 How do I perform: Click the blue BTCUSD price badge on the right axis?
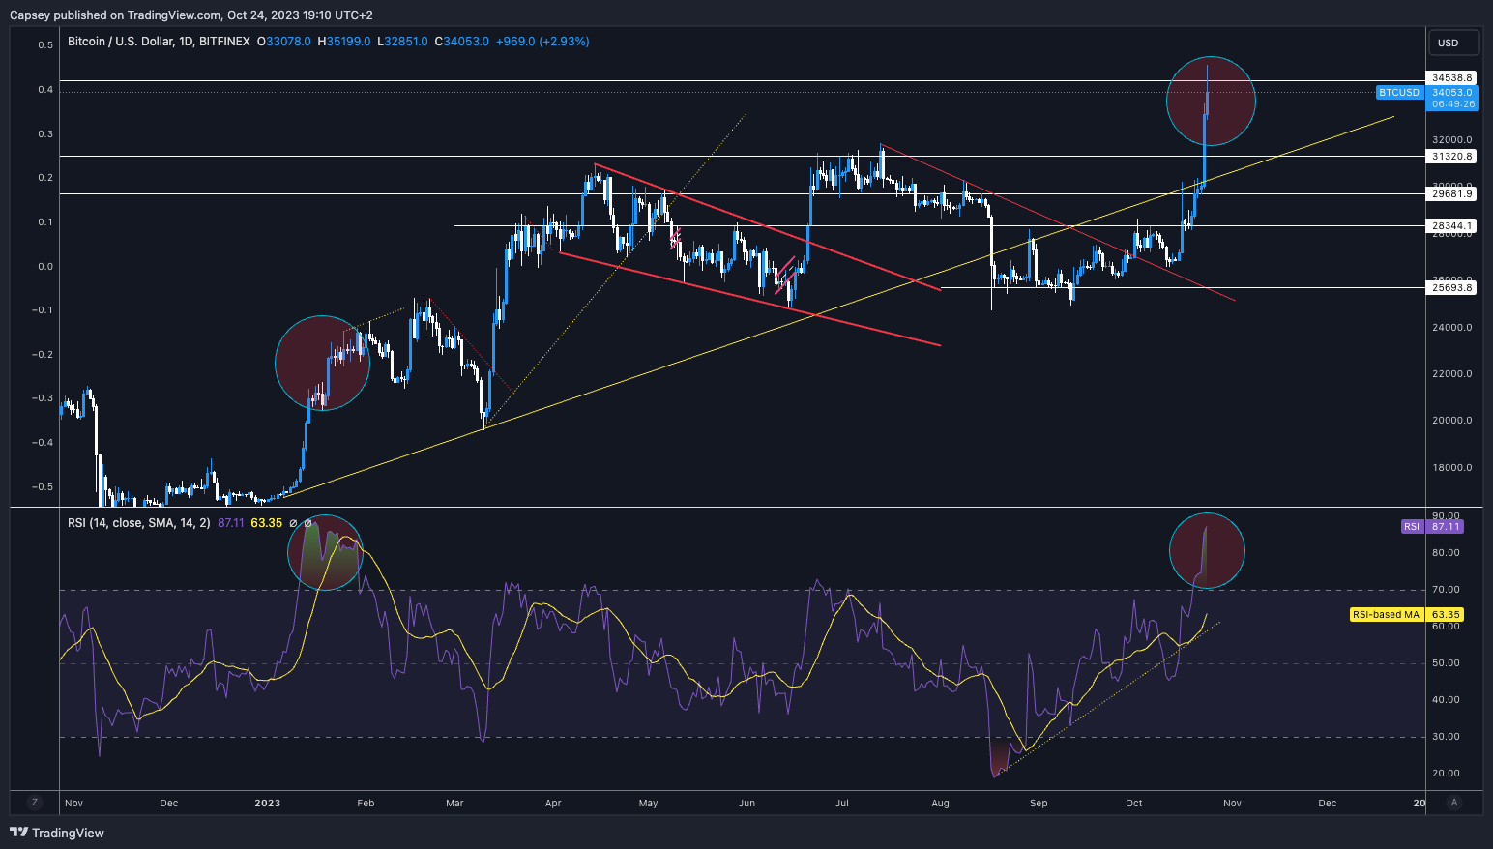[1400, 92]
